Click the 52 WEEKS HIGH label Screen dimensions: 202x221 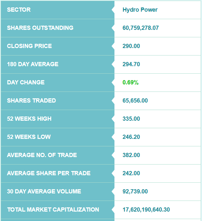click(x=29, y=119)
